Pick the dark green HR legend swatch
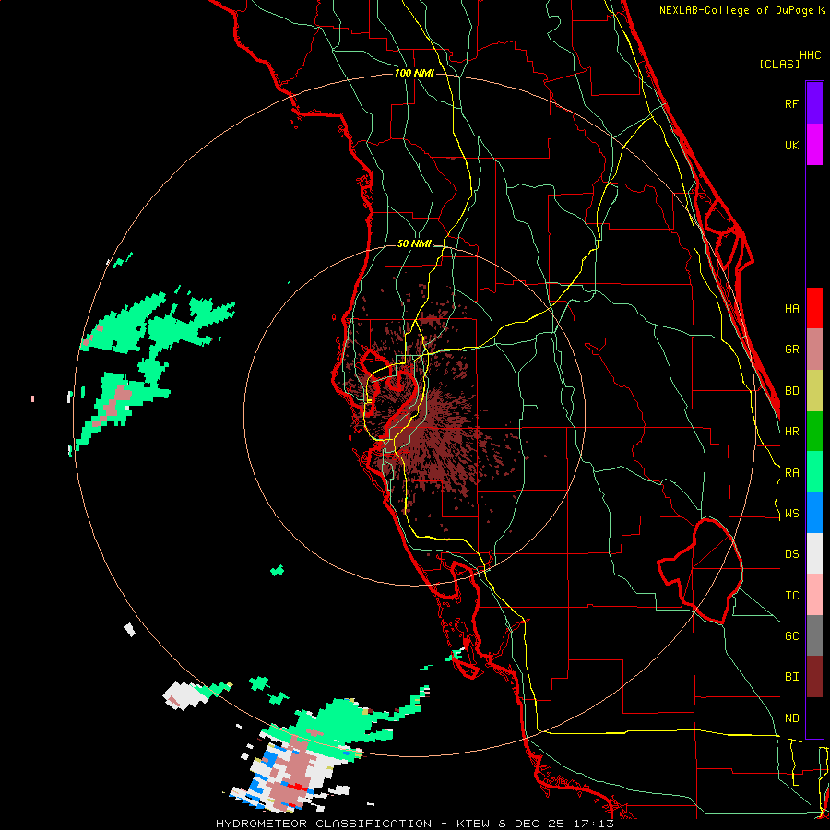Image resolution: width=830 pixels, height=830 pixels. 814,432
